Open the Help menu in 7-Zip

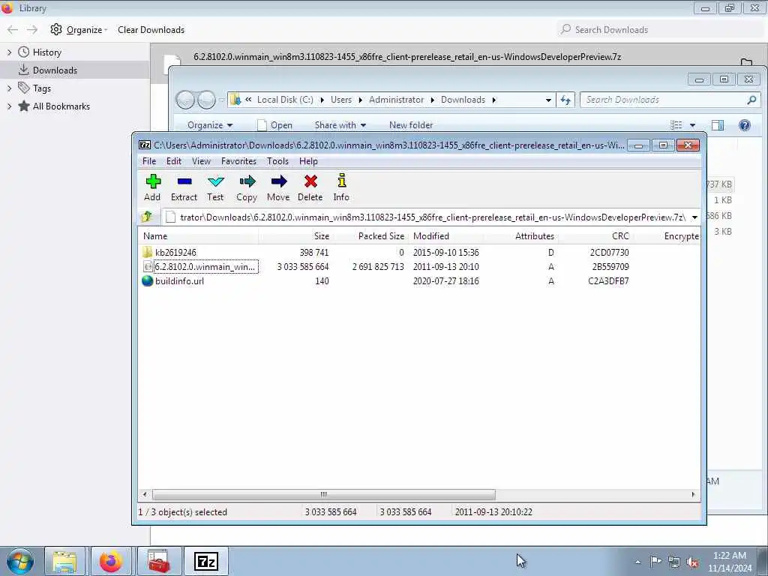[308, 161]
